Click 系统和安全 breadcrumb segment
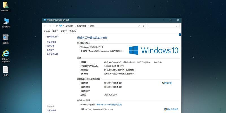The height and width of the screenshot is (113, 226). click(x=81, y=26)
